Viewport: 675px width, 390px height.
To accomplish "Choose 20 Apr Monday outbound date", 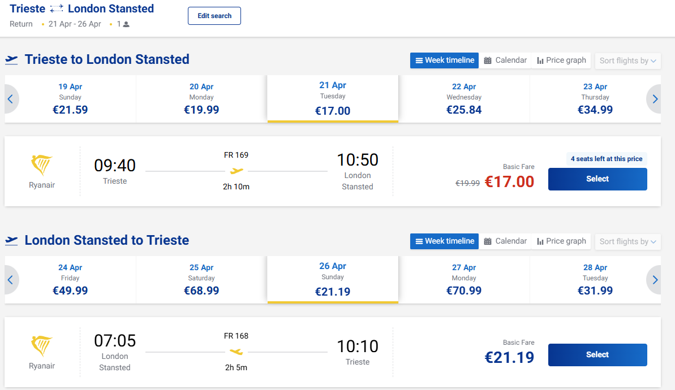I will click(x=201, y=99).
